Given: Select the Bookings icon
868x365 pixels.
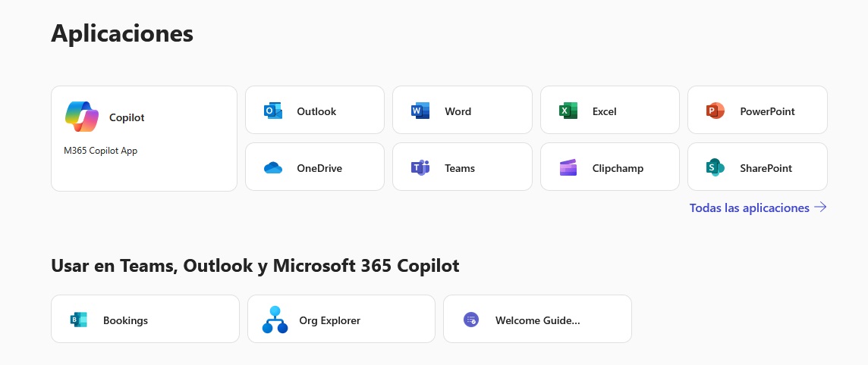Looking at the screenshot, I should click(79, 320).
